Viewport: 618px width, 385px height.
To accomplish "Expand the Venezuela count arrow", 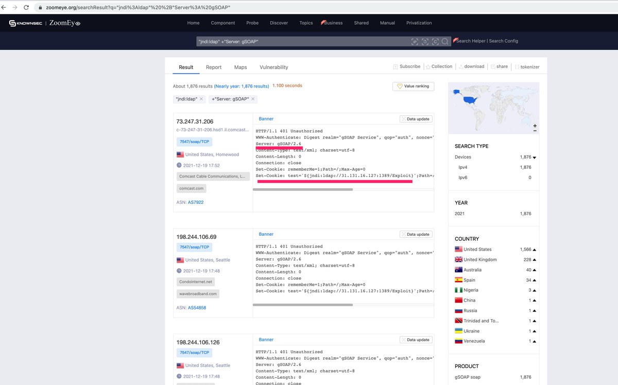I will pyautogui.click(x=535, y=341).
